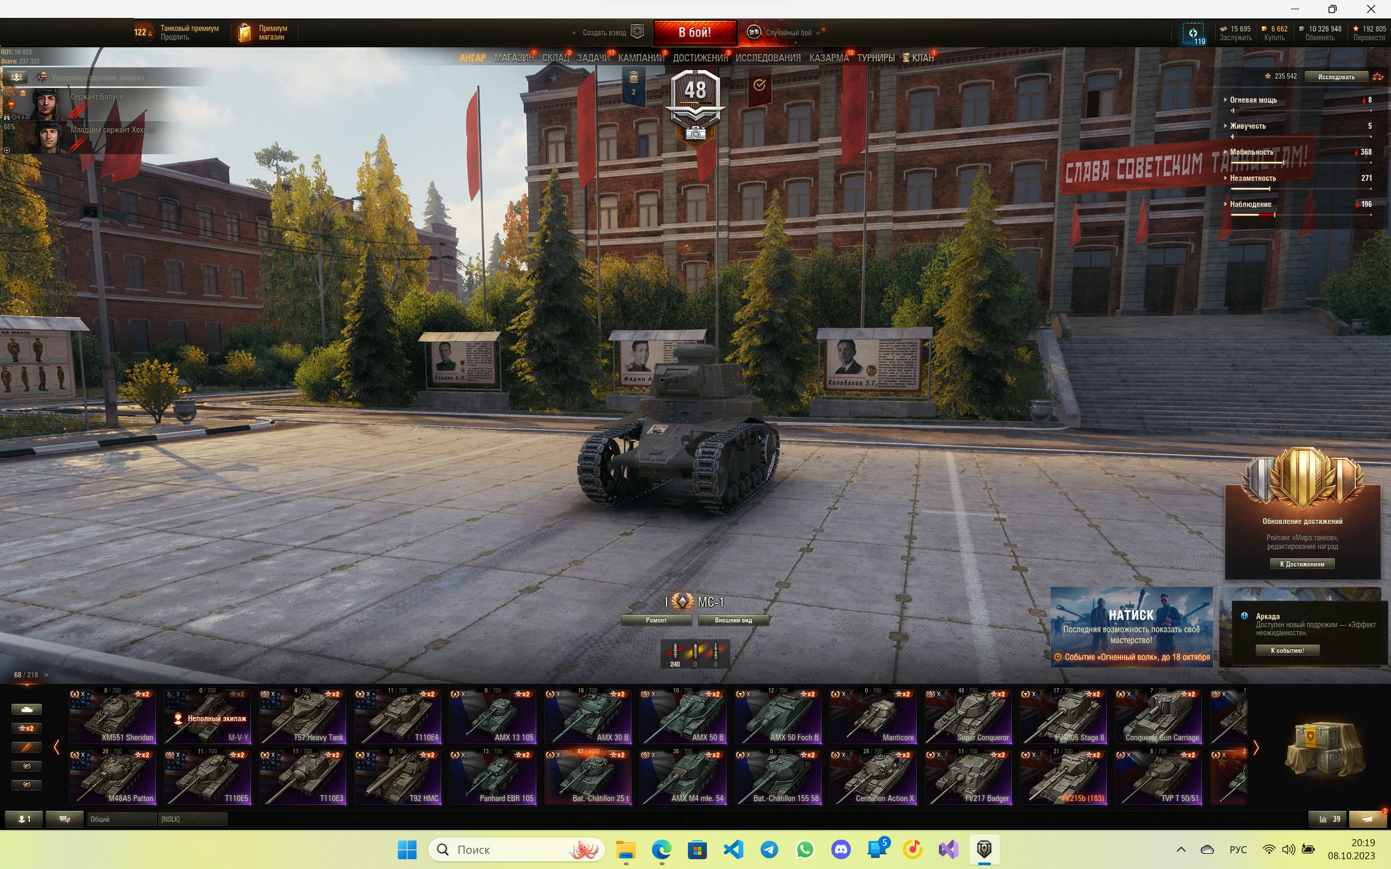This screenshot has height=869, width=1391.
Task: Open the personal reserves lightning icon showing 119
Action: (1193, 33)
